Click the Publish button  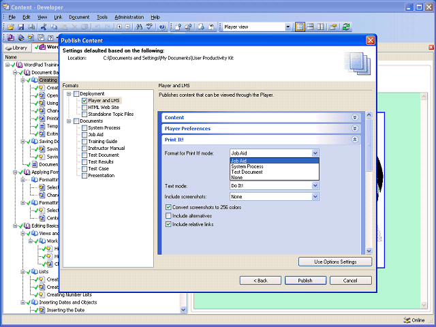point(305,281)
